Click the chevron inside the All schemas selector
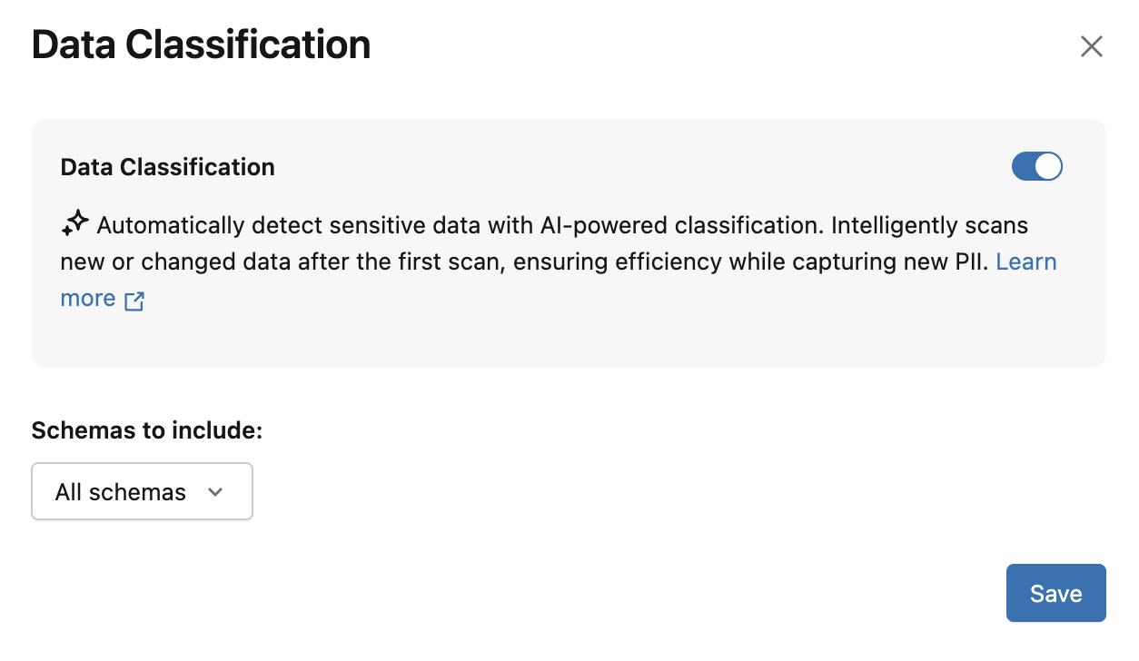1139x661 pixels. pyautogui.click(x=215, y=491)
